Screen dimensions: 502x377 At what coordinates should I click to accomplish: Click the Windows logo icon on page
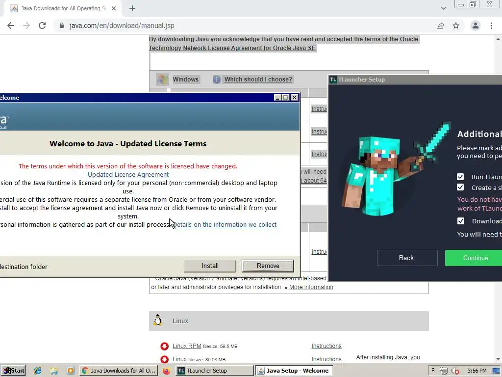[x=162, y=79]
